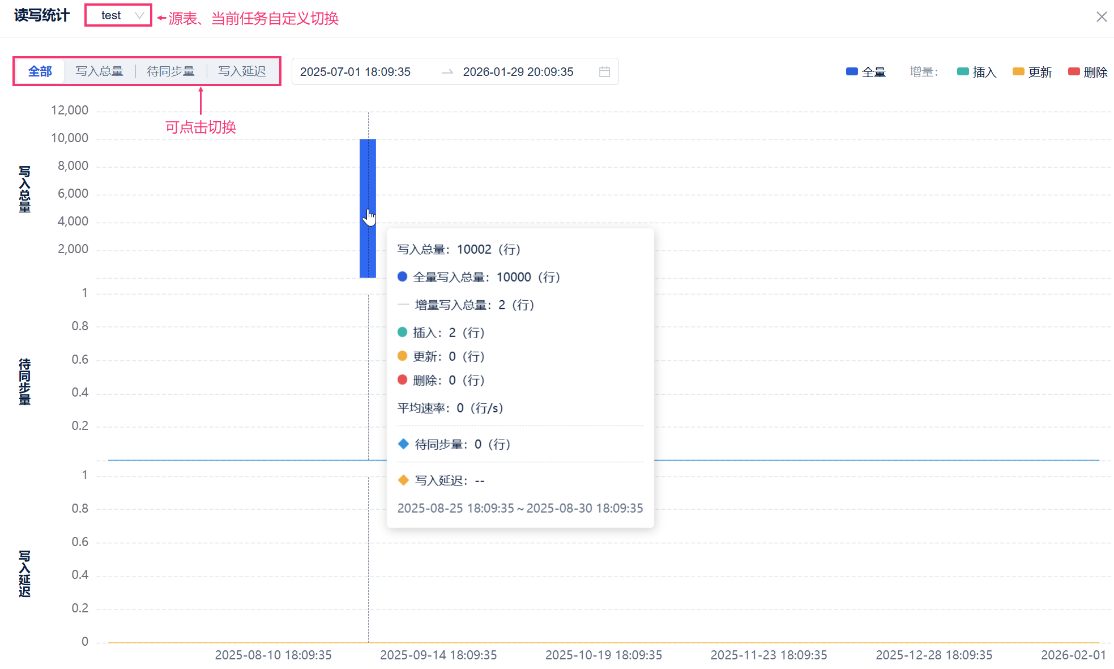Expand the test source dropdown
This screenshot has height=669, width=1114.
112,15
